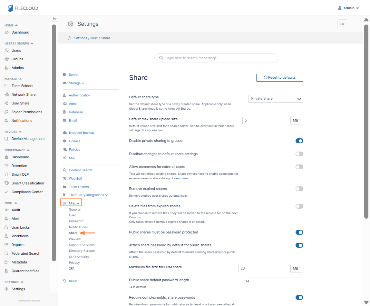
Task: Open the Password settings under Misc
Action: pos(76,221)
